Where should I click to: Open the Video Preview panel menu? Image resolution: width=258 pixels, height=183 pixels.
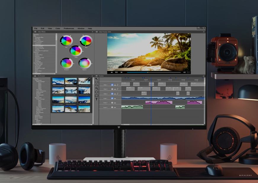pos(97,32)
